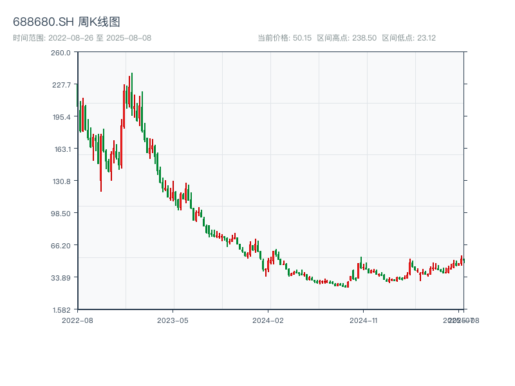Click the chart title 688680.SH 周K线图

coord(66,22)
